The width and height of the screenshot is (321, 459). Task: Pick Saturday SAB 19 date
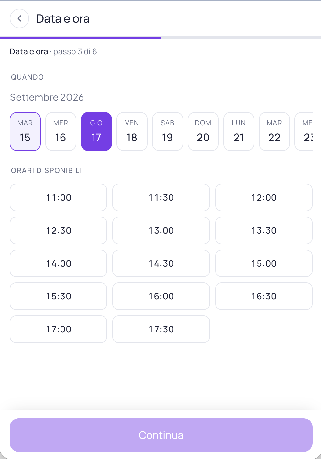168,131
